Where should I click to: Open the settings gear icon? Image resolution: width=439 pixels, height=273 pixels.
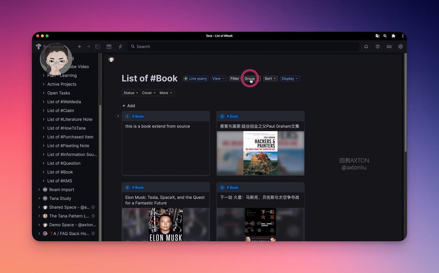pyautogui.click(x=400, y=47)
